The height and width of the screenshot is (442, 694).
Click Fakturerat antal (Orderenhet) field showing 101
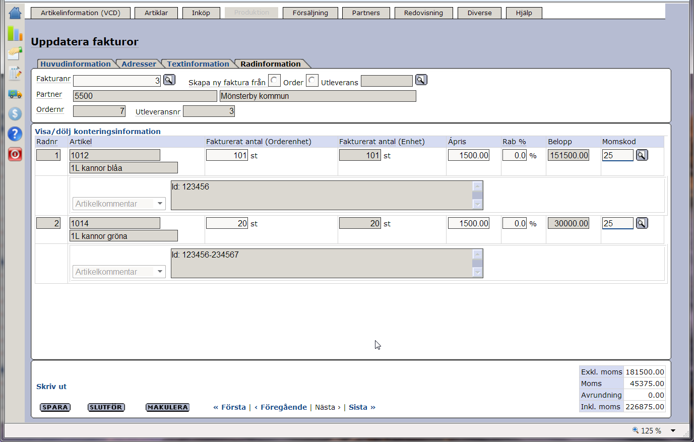pyautogui.click(x=227, y=155)
